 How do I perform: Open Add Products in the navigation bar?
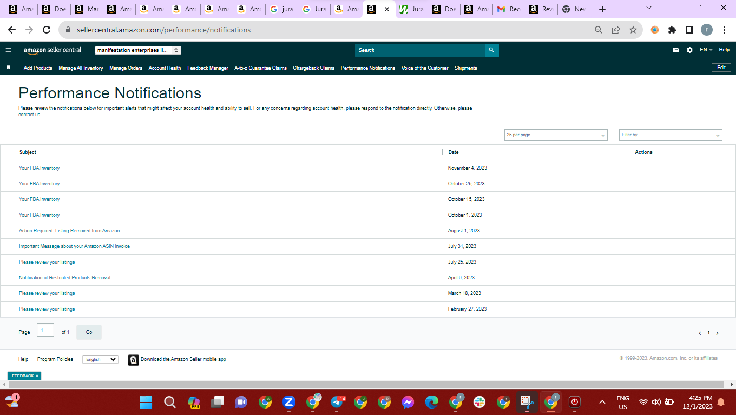pyautogui.click(x=38, y=68)
